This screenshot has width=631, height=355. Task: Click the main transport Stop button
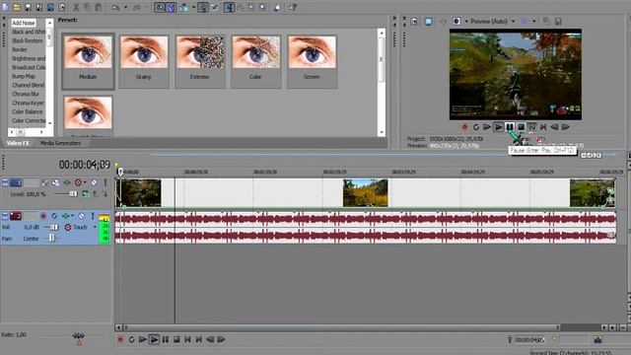[x=176, y=339]
